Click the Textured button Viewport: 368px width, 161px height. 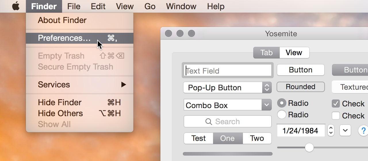click(350, 87)
